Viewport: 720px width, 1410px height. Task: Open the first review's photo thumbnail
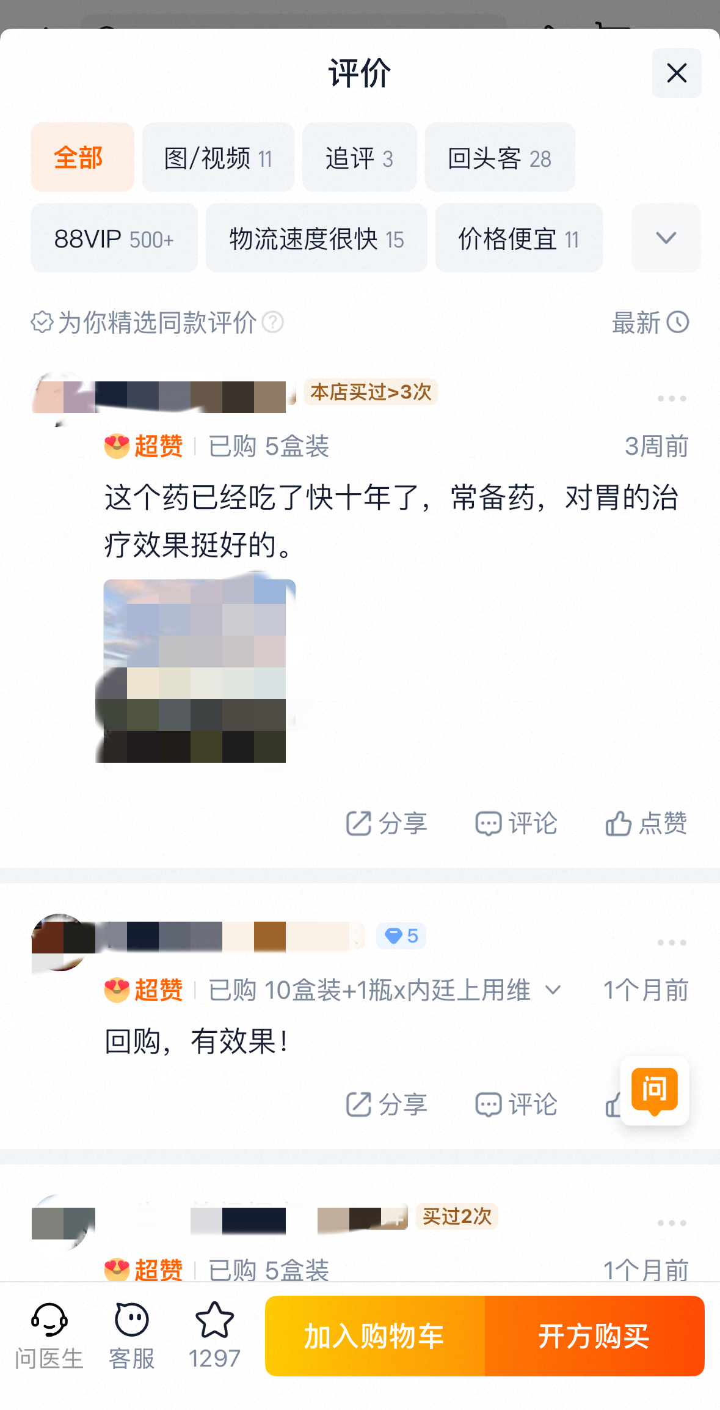(195, 670)
